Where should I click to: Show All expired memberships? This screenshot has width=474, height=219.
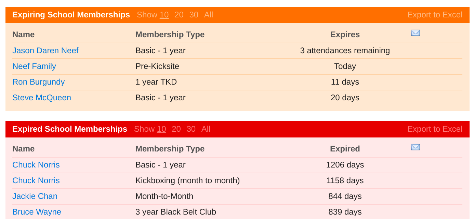pyautogui.click(x=206, y=129)
